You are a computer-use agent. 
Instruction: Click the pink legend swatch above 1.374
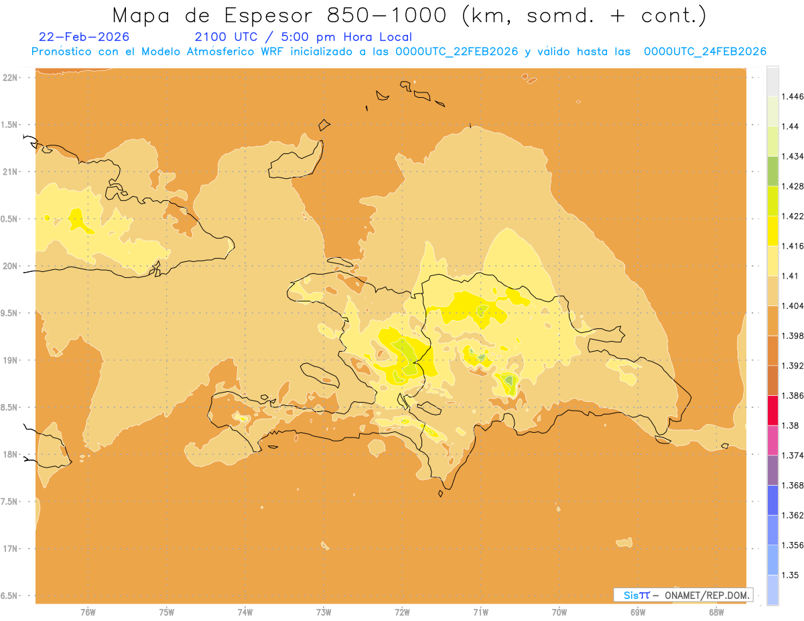click(x=773, y=439)
